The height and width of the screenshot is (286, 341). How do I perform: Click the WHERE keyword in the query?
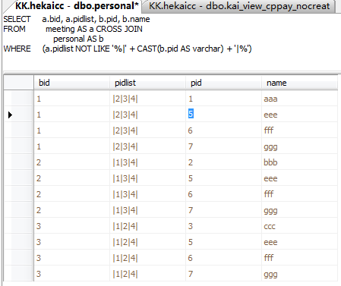tap(17, 49)
